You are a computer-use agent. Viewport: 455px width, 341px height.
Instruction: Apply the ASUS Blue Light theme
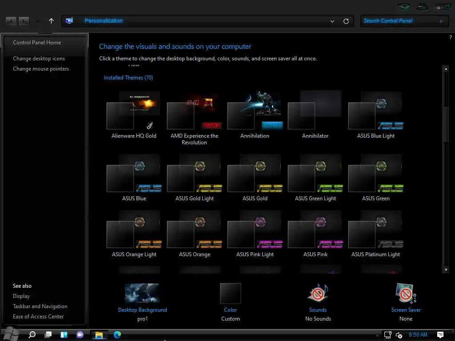pyautogui.click(x=376, y=115)
